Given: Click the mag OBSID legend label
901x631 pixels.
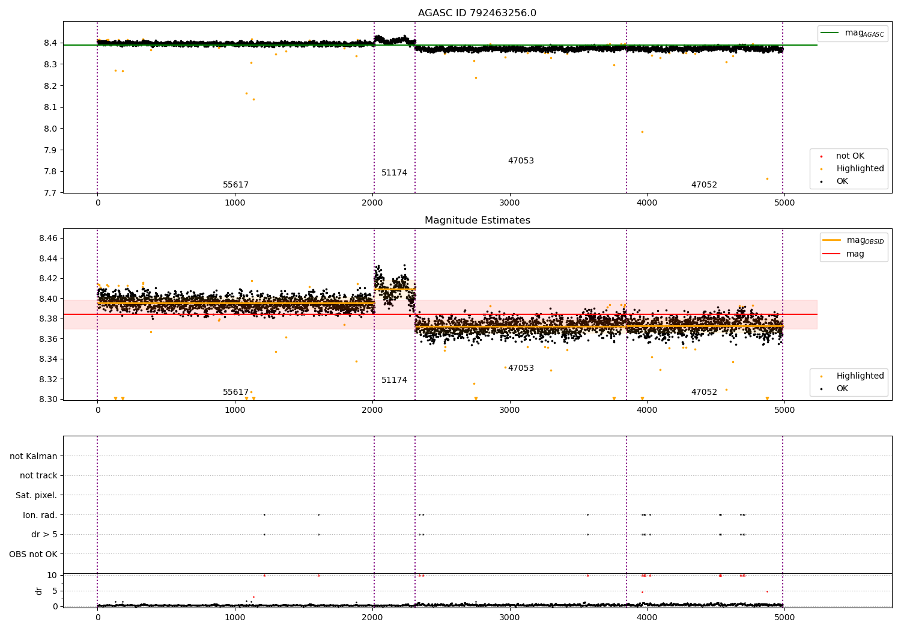Looking at the screenshot, I should pos(866,240).
